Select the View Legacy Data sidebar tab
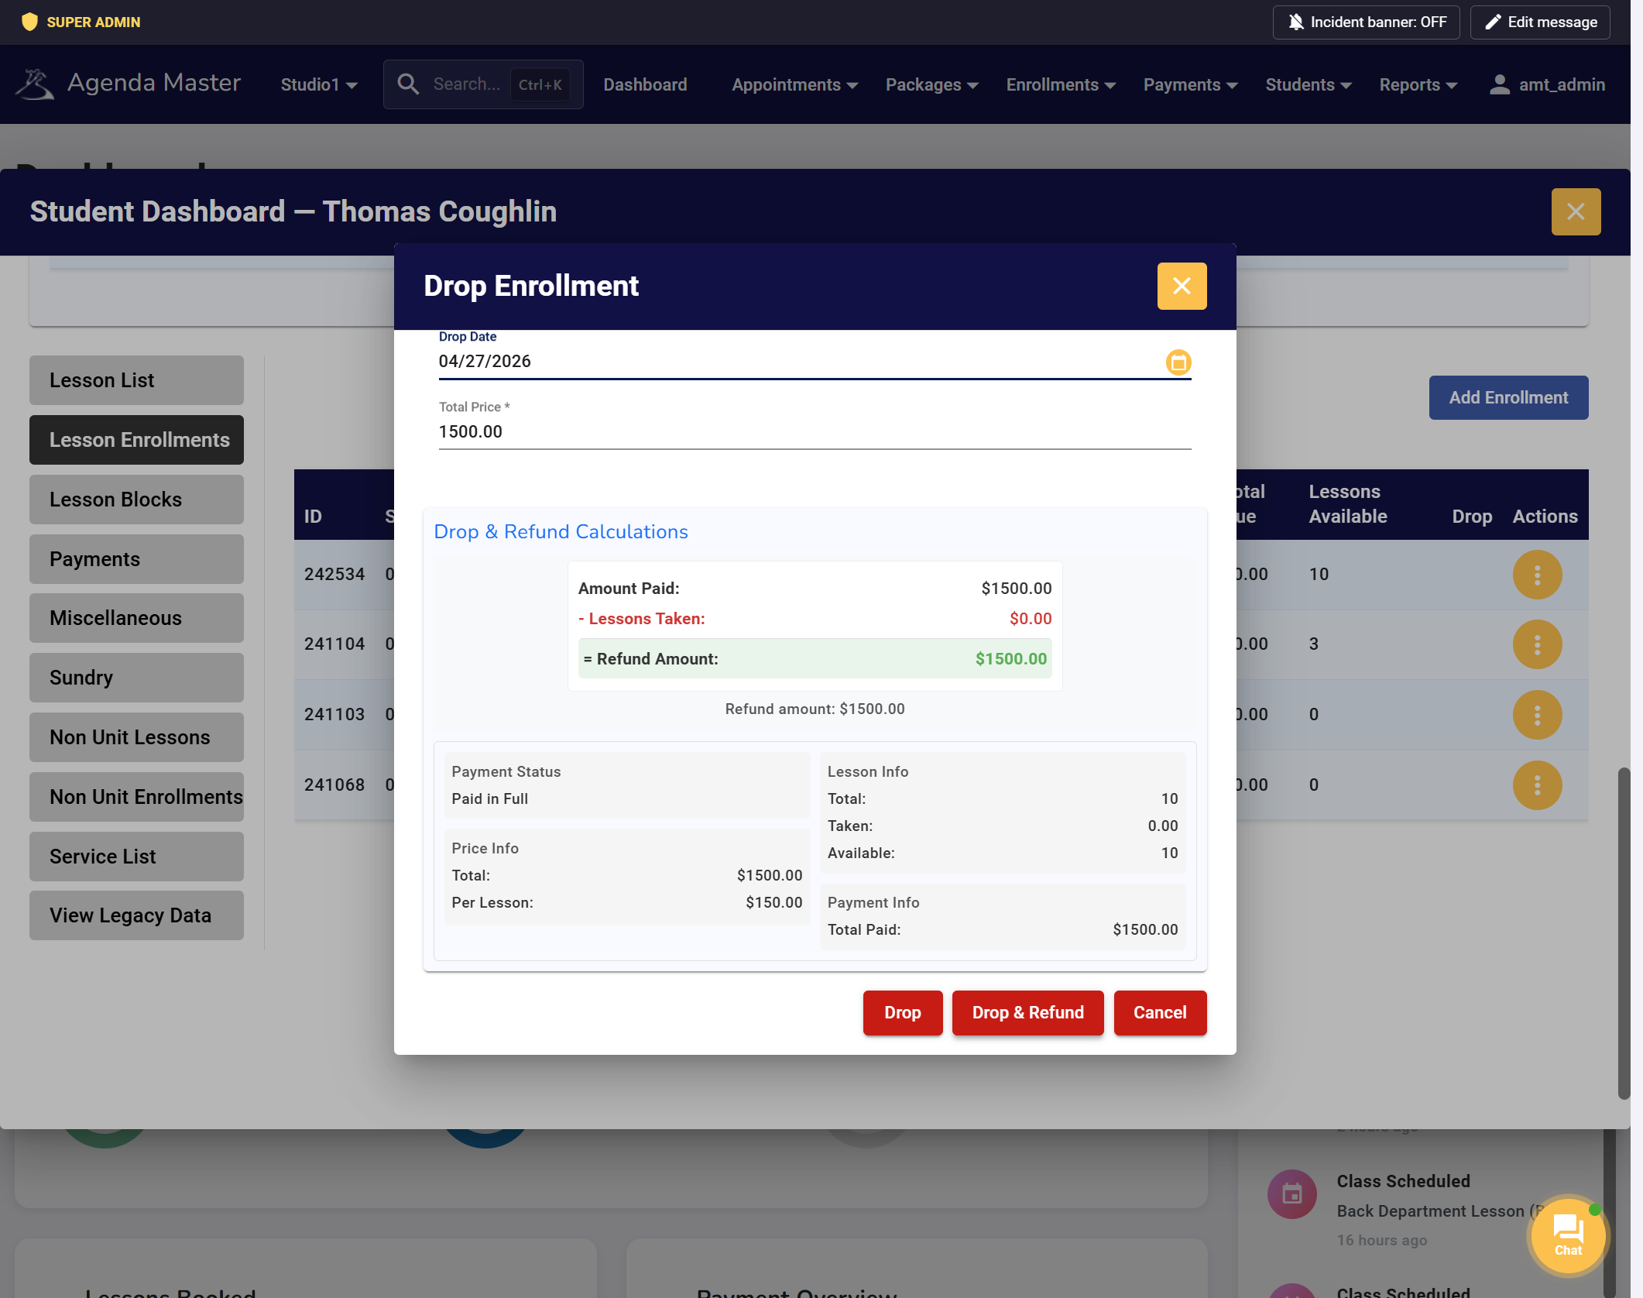This screenshot has height=1298, width=1643. coord(136,915)
